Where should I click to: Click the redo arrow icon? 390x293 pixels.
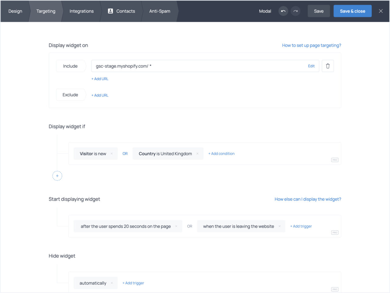pyautogui.click(x=295, y=11)
